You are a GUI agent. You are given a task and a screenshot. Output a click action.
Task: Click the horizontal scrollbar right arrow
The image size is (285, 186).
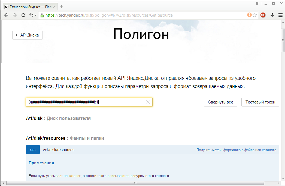tap(278, 183)
